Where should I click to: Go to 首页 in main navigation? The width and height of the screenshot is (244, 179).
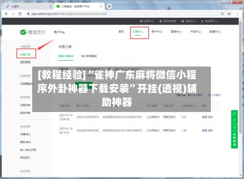(x=121, y=32)
